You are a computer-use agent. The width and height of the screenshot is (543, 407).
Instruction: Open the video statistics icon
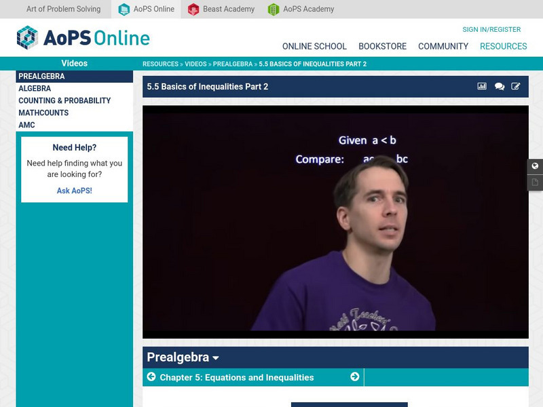483,87
